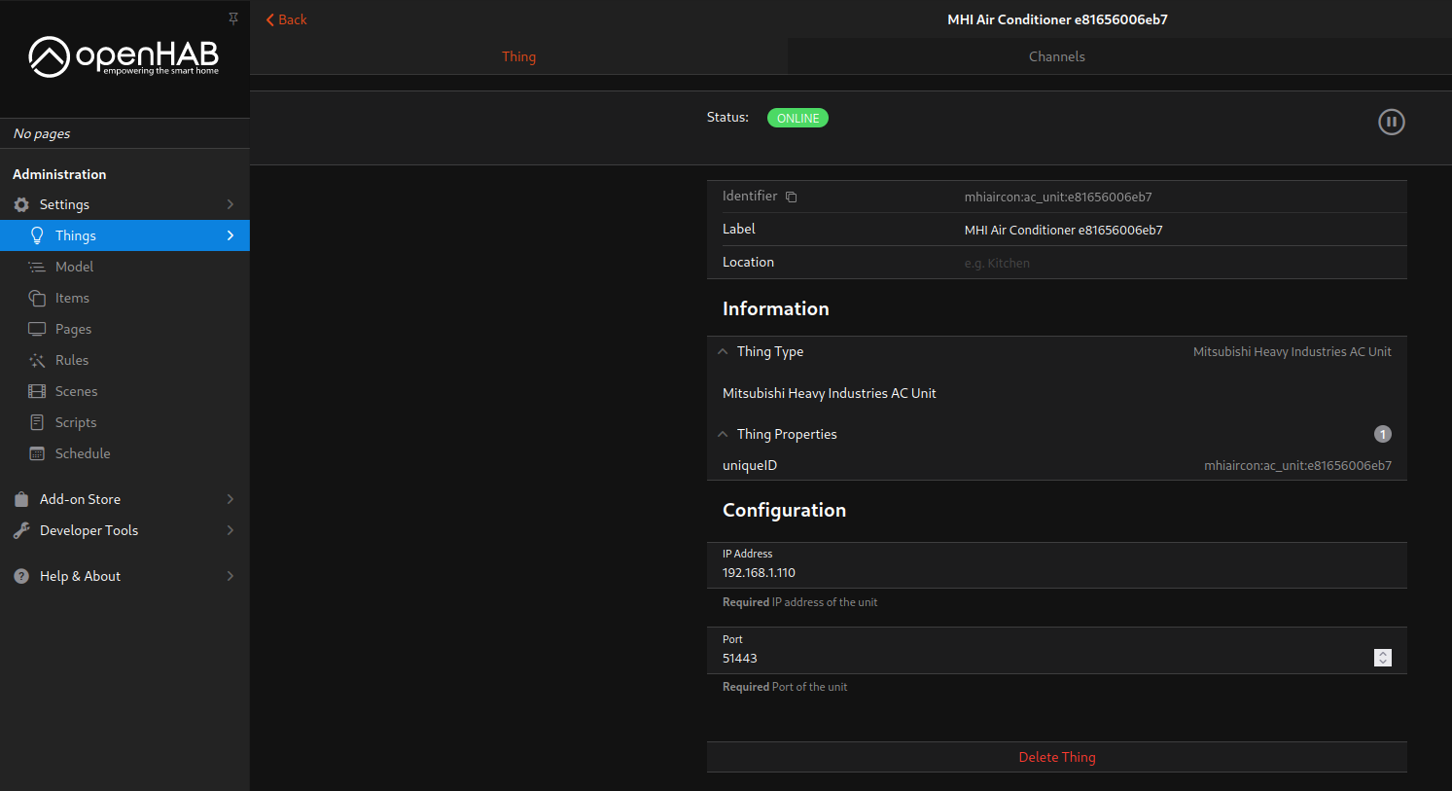Open Model from the sidebar

pyautogui.click(x=74, y=267)
